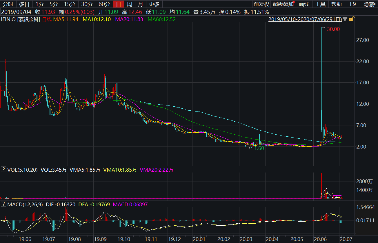Switch to 分时 intraday tab

pos(8,4)
